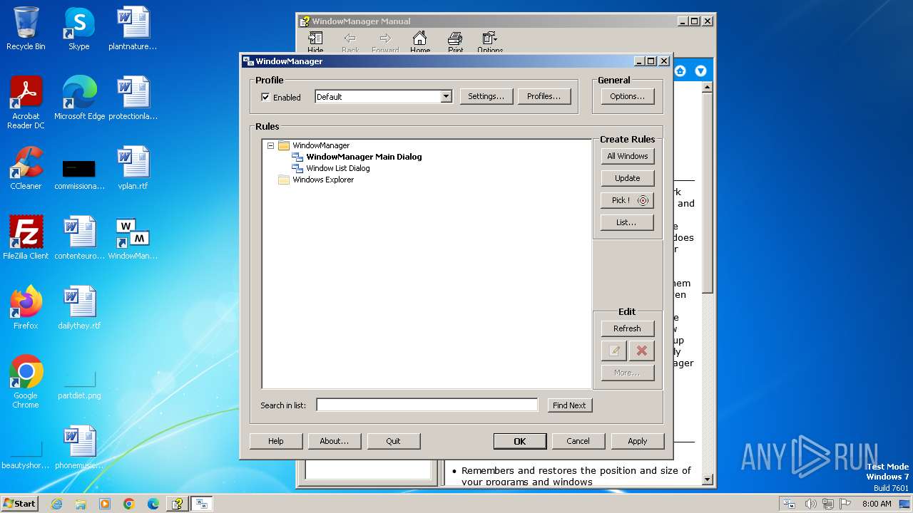The width and height of the screenshot is (913, 513).
Task: Open the About... dialog
Action: coord(335,441)
